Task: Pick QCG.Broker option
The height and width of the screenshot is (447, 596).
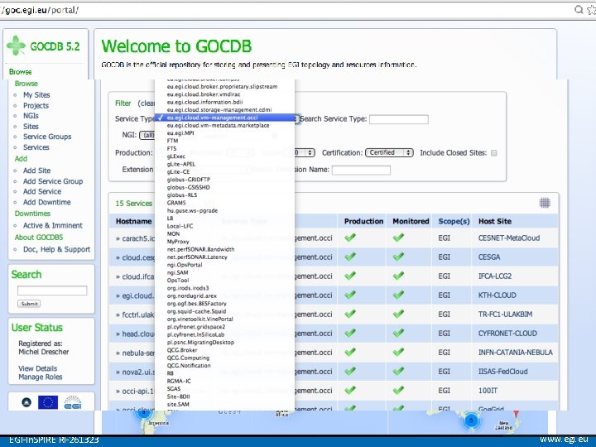Action: pyautogui.click(x=182, y=350)
